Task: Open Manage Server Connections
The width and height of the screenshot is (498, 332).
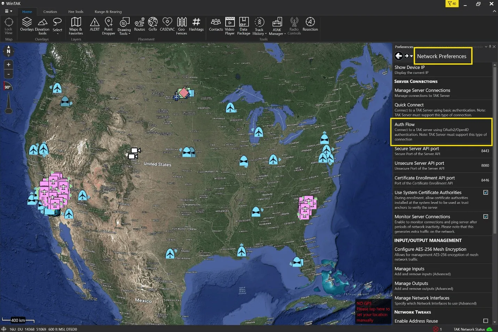Action: (x=442, y=93)
